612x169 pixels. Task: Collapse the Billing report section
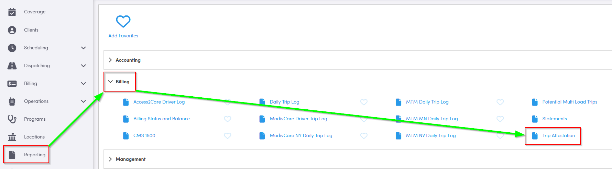[110, 82]
